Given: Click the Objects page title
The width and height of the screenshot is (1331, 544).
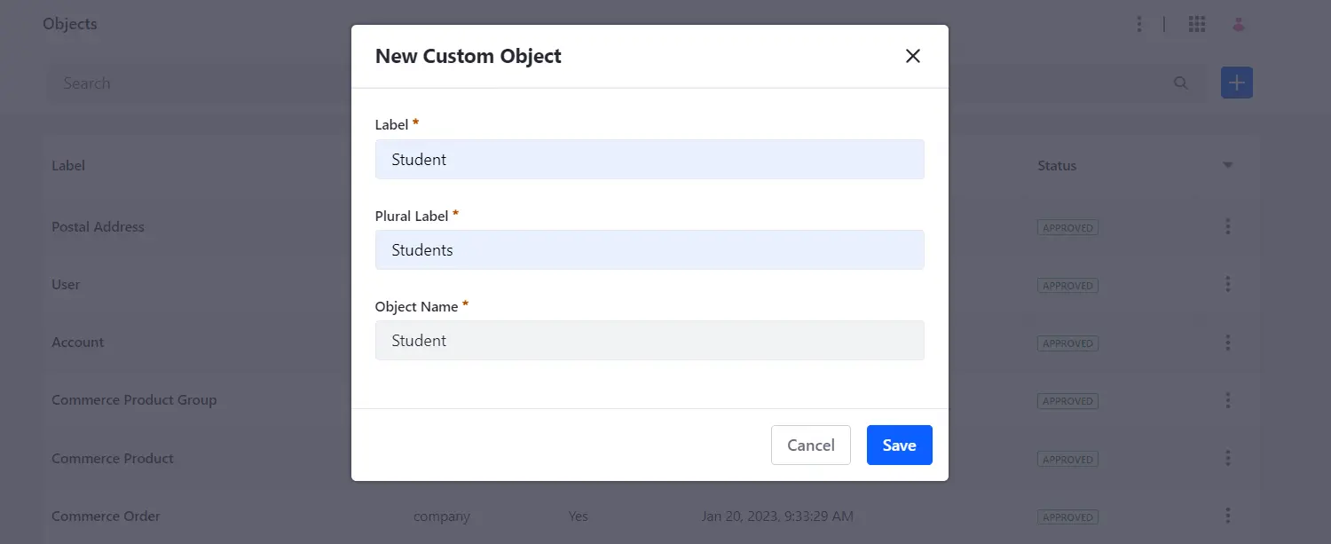Looking at the screenshot, I should tap(70, 24).
